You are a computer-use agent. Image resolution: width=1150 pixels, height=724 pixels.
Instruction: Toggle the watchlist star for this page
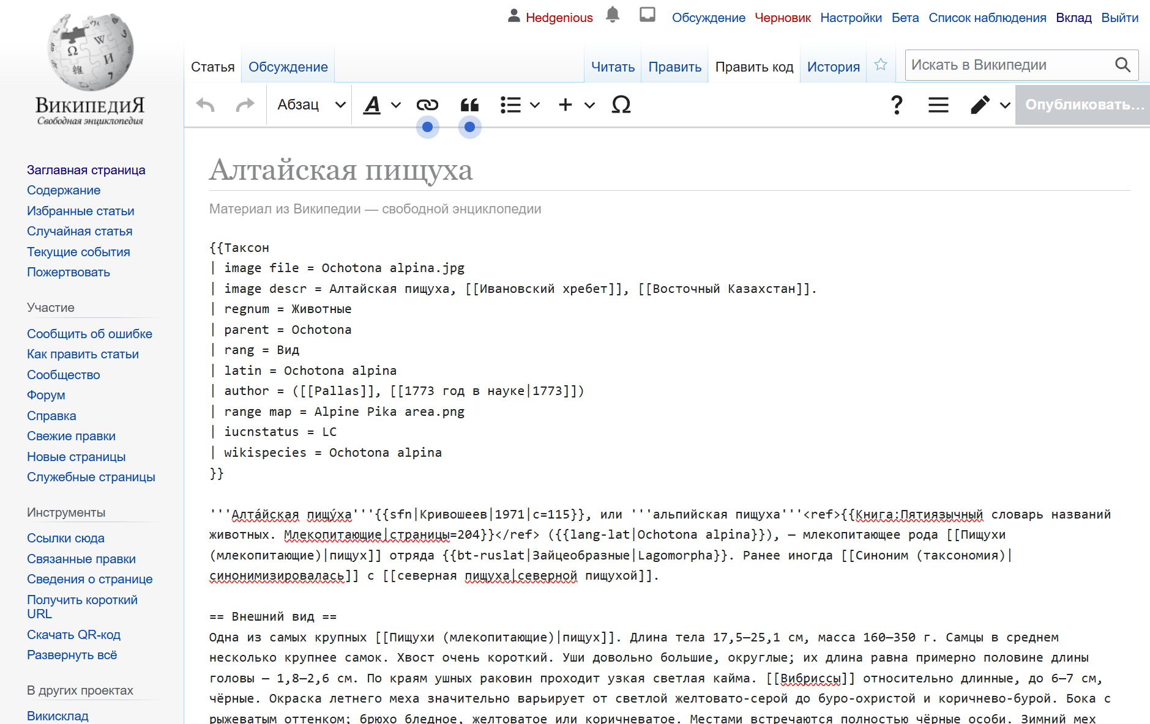[880, 65]
